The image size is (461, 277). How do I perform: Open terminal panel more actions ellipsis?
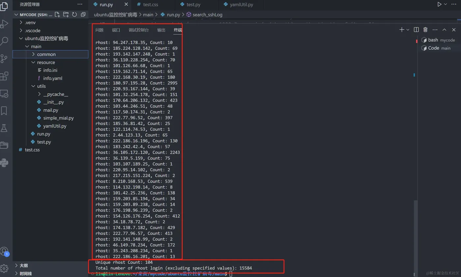point(435,30)
